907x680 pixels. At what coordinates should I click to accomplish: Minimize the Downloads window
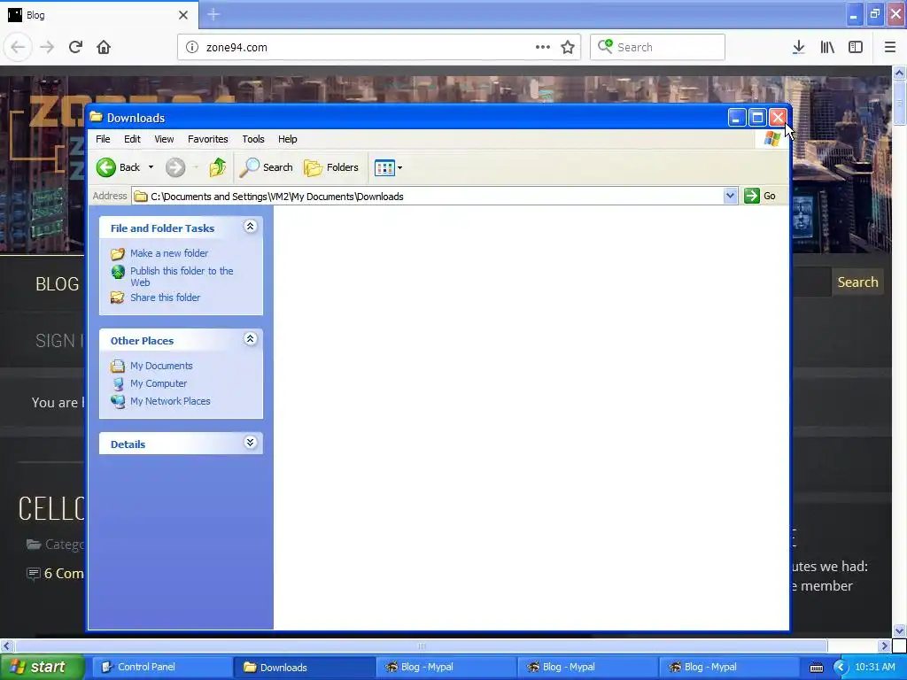click(x=736, y=118)
